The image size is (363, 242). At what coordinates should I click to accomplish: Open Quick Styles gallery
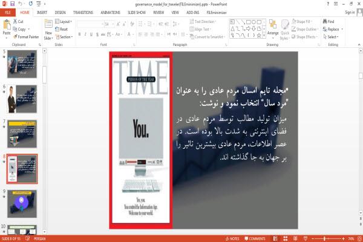click(285, 30)
